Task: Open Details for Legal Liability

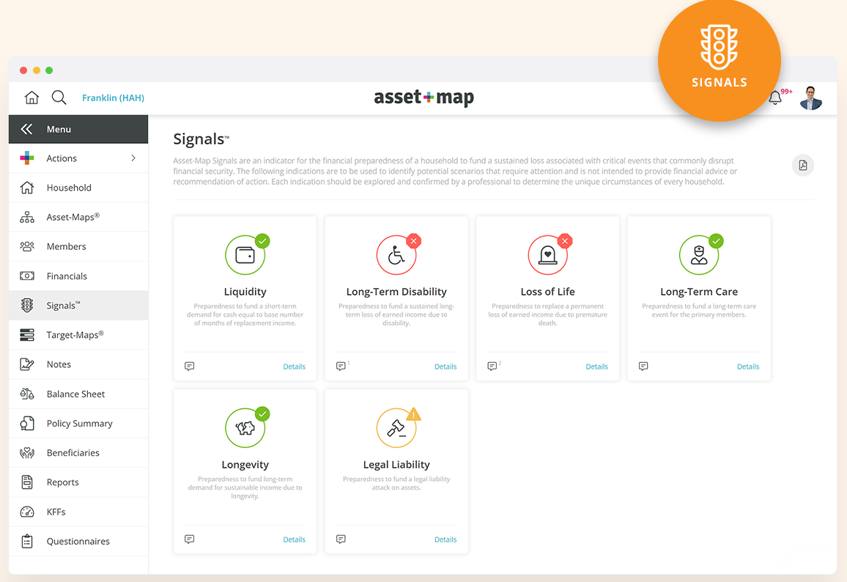Action: [445, 539]
